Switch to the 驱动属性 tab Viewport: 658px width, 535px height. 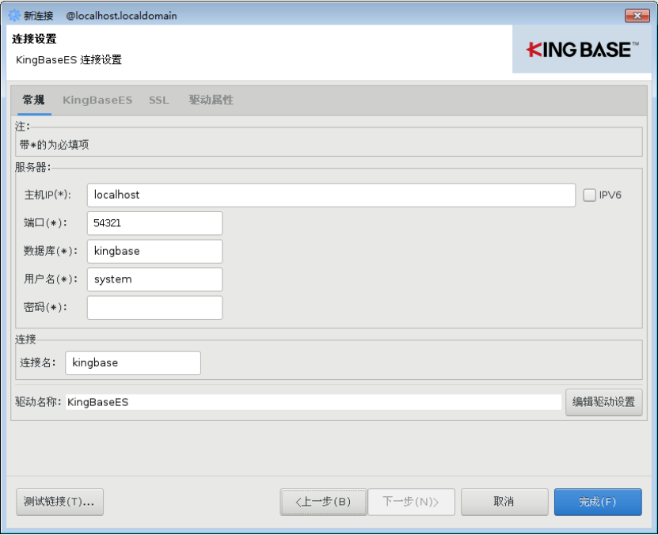tap(211, 100)
